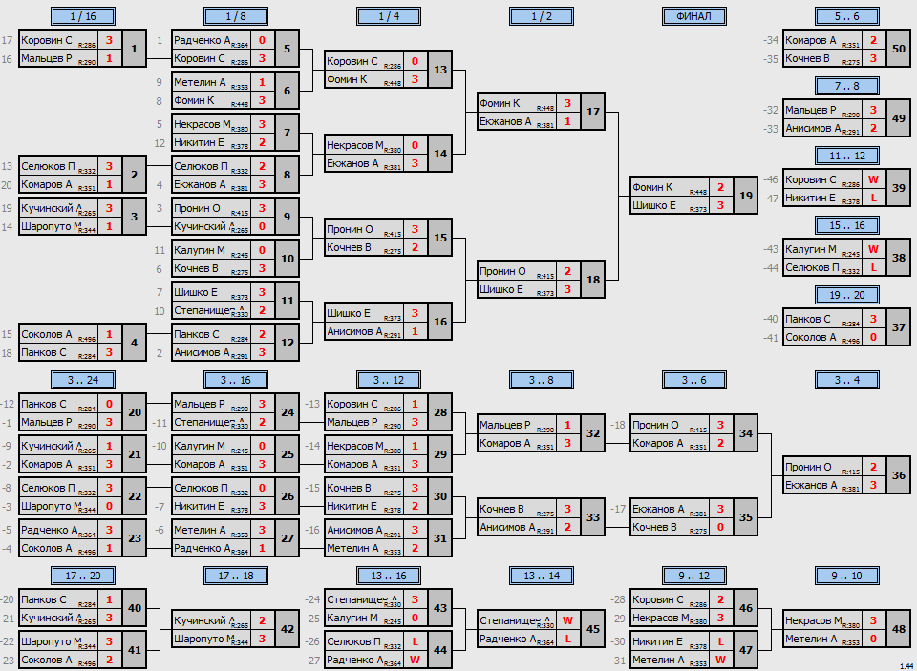Open final match number 19 box

tap(746, 196)
